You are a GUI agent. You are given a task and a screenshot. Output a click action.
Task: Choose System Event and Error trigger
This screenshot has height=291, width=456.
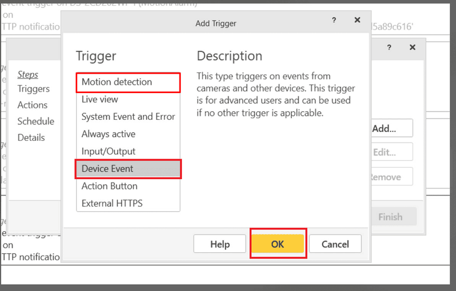pyautogui.click(x=128, y=117)
